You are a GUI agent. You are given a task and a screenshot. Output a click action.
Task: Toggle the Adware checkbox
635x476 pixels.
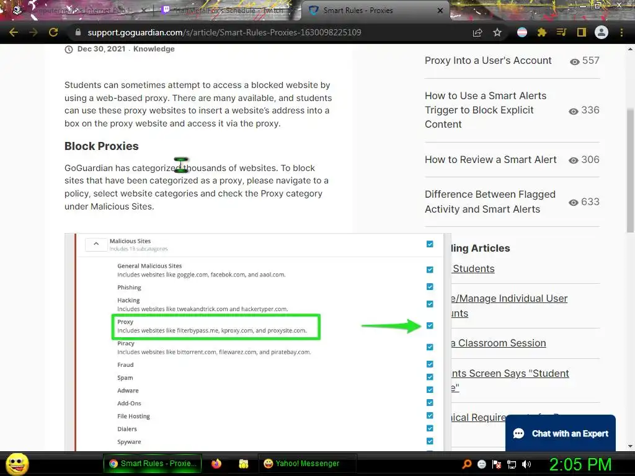[430, 390]
